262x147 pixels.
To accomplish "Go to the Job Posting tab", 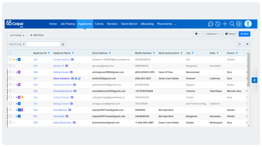I will click(x=68, y=24).
